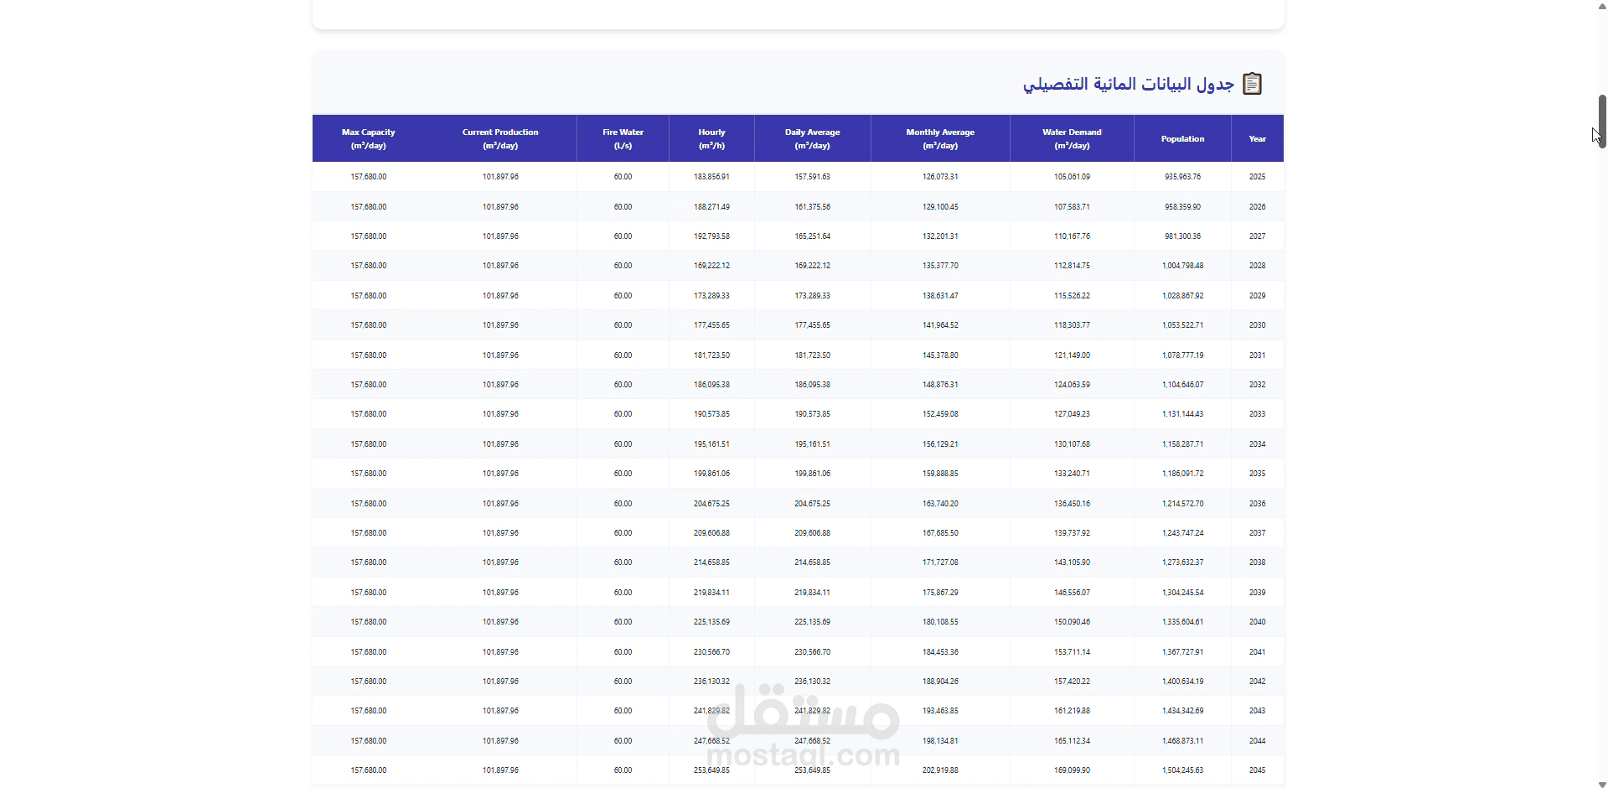The height and width of the screenshot is (788, 1608).
Task: Click the Arabic table title heading
Action: click(1128, 84)
